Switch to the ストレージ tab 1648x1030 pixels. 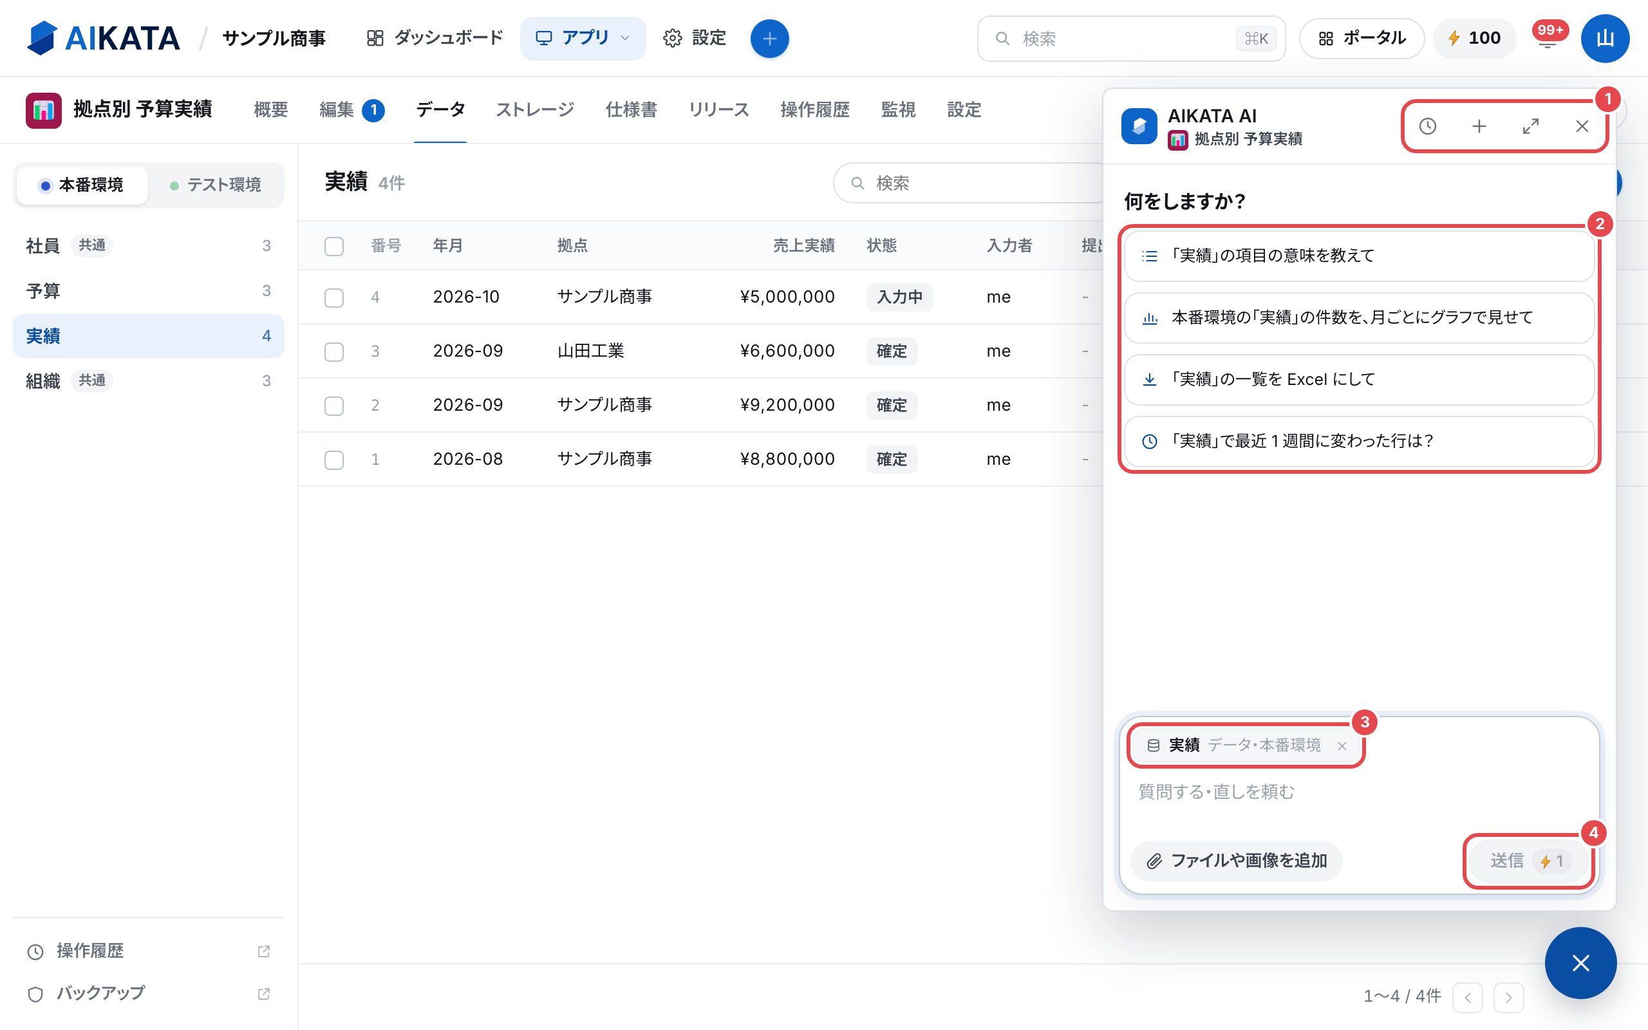click(x=535, y=109)
